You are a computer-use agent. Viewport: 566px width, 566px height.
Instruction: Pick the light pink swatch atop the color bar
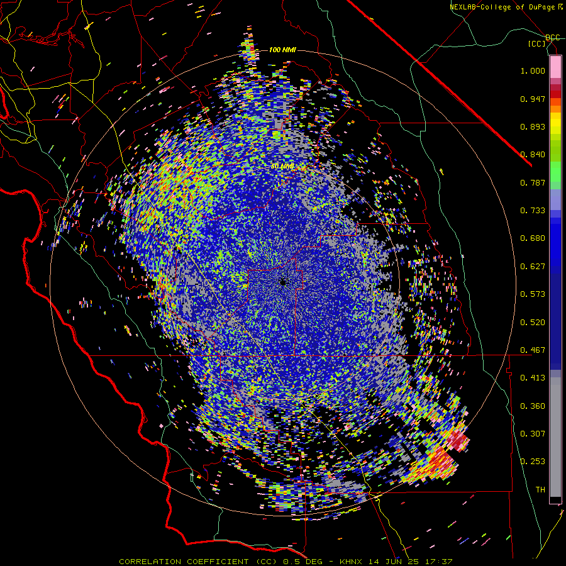click(x=555, y=67)
